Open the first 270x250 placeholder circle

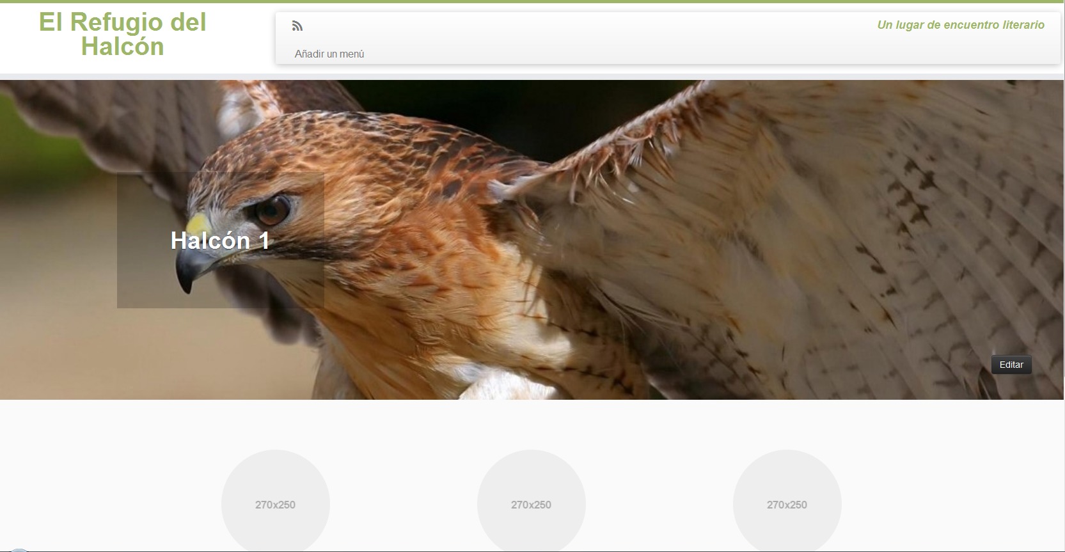point(276,501)
